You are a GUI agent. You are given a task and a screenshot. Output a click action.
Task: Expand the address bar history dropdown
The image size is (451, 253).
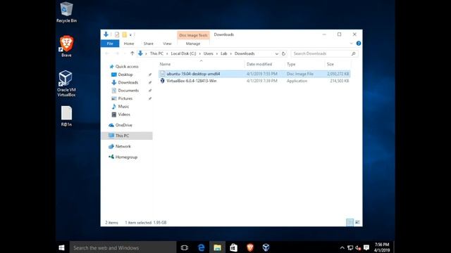pyautogui.click(x=276, y=53)
